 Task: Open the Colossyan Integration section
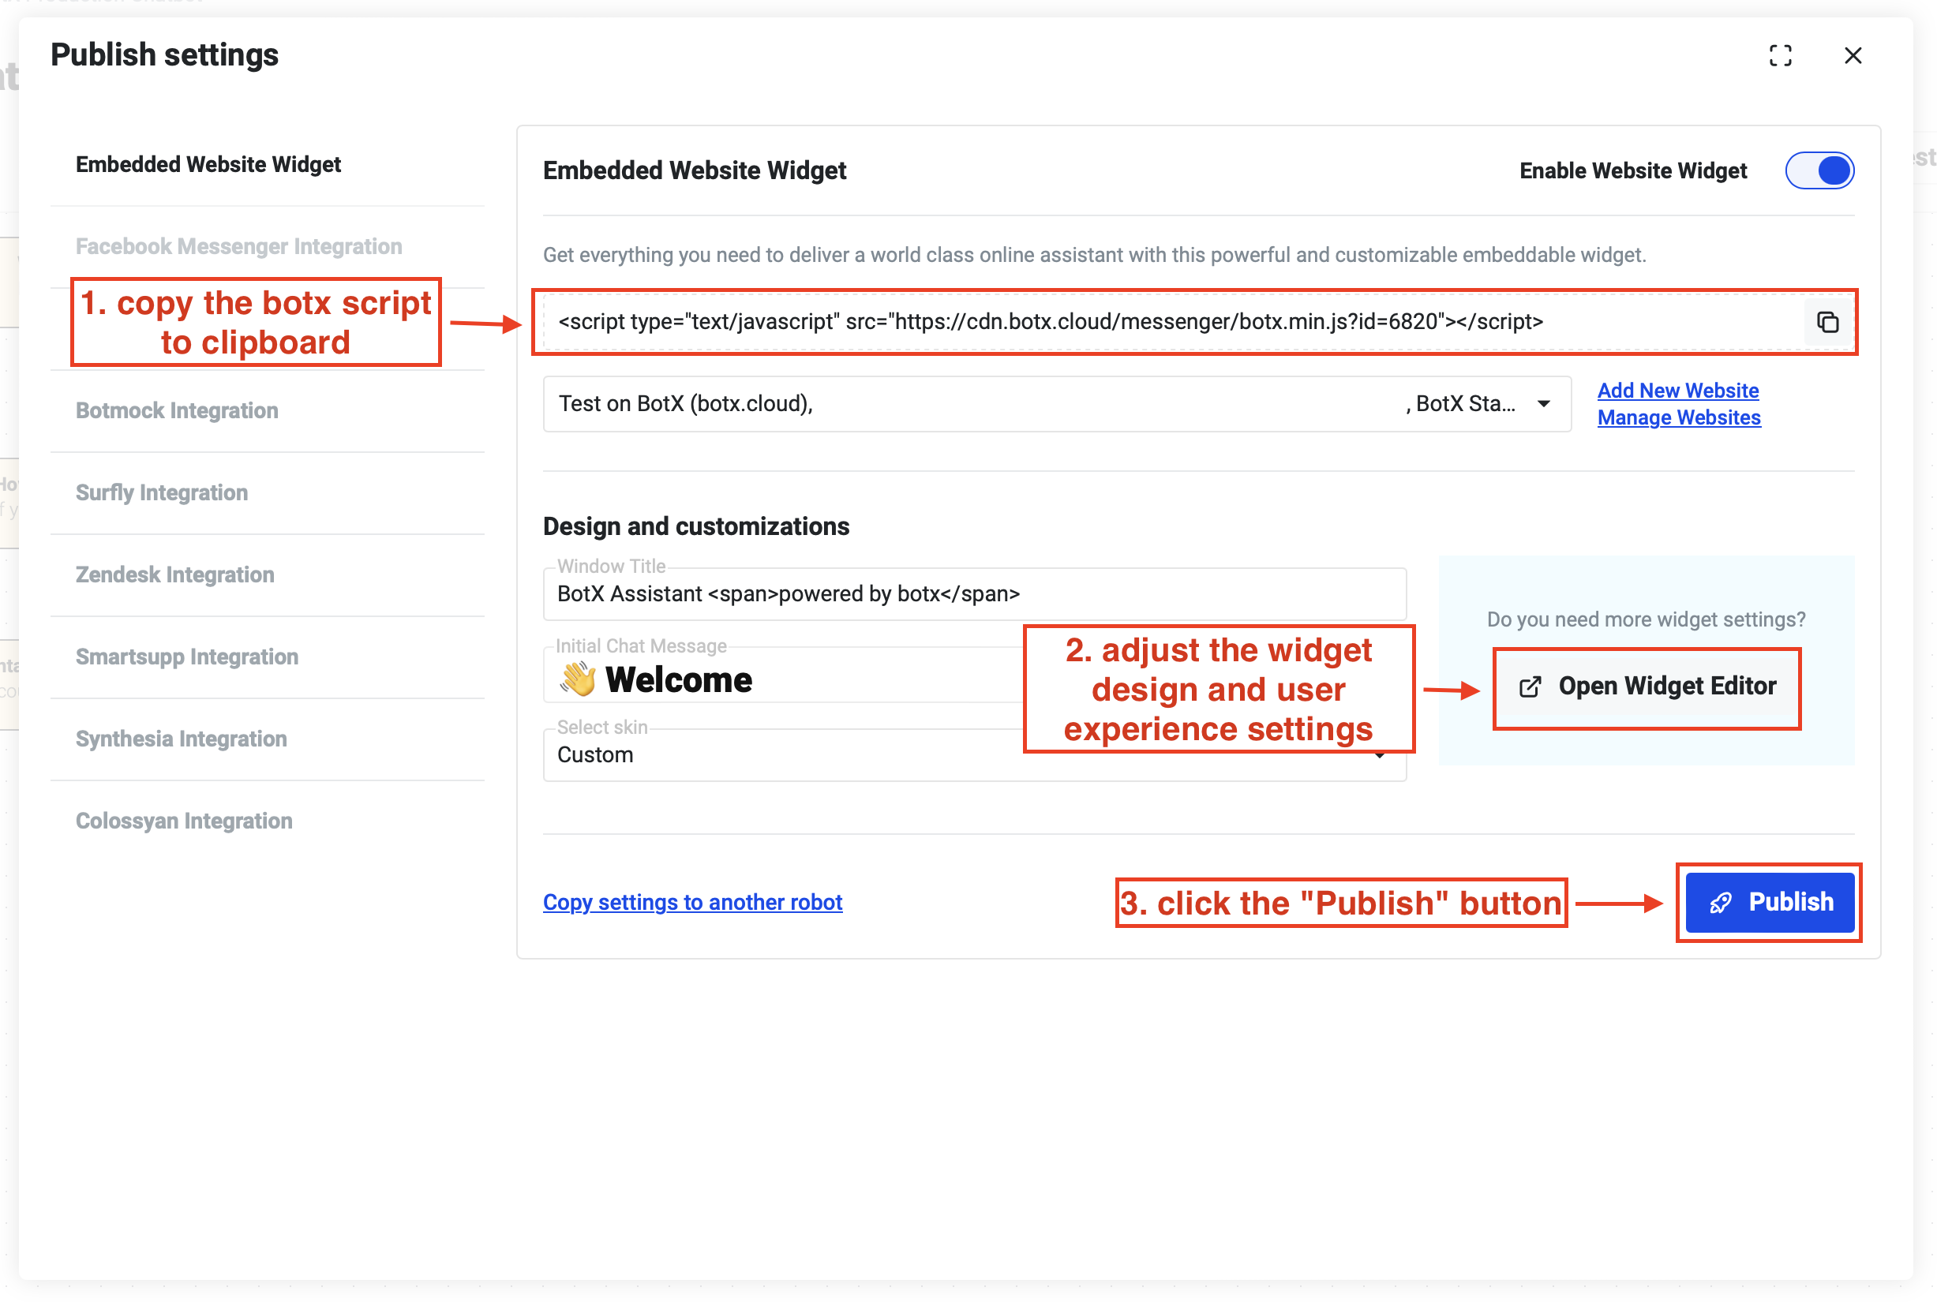(184, 821)
